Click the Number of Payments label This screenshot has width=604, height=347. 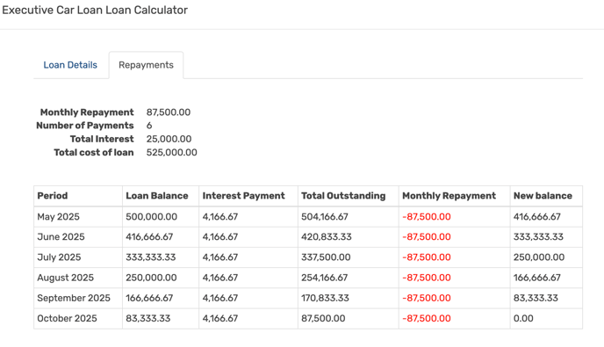(85, 126)
